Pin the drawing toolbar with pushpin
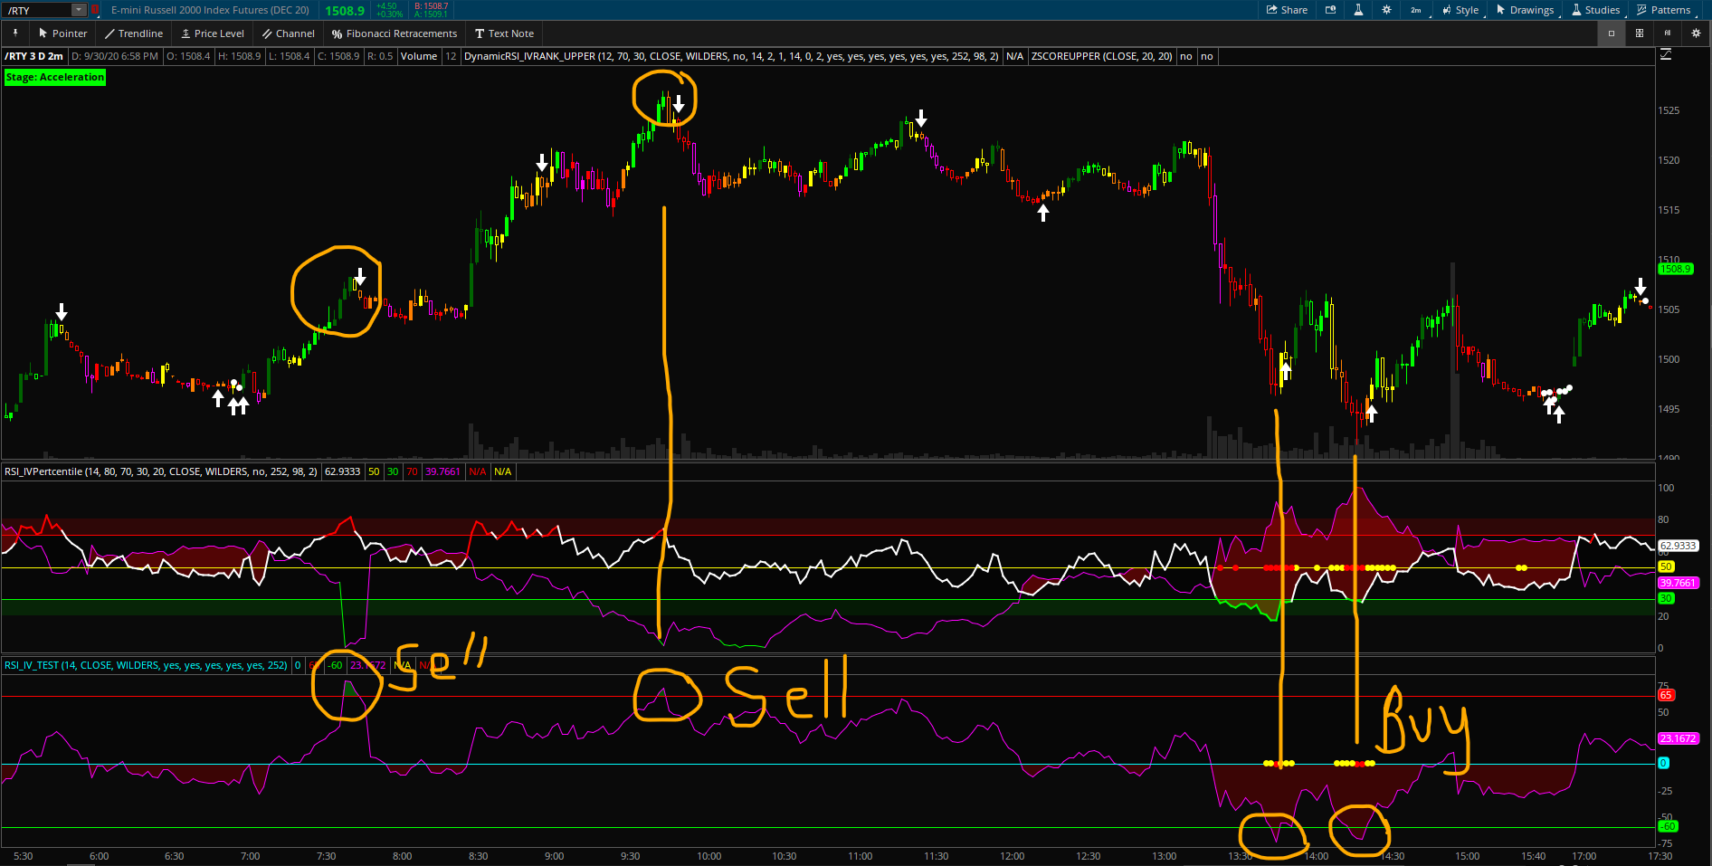 coord(15,33)
